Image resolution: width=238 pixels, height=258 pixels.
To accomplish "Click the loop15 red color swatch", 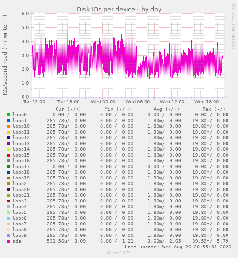I will click(8, 155).
